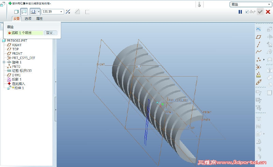This screenshot has width=273, height=167.
Task: Expand the 旋转 1 feature node
Action: click(x=4, y=62)
